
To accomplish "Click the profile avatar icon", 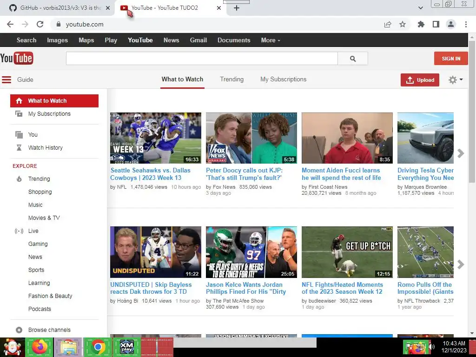I will point(451,24).
